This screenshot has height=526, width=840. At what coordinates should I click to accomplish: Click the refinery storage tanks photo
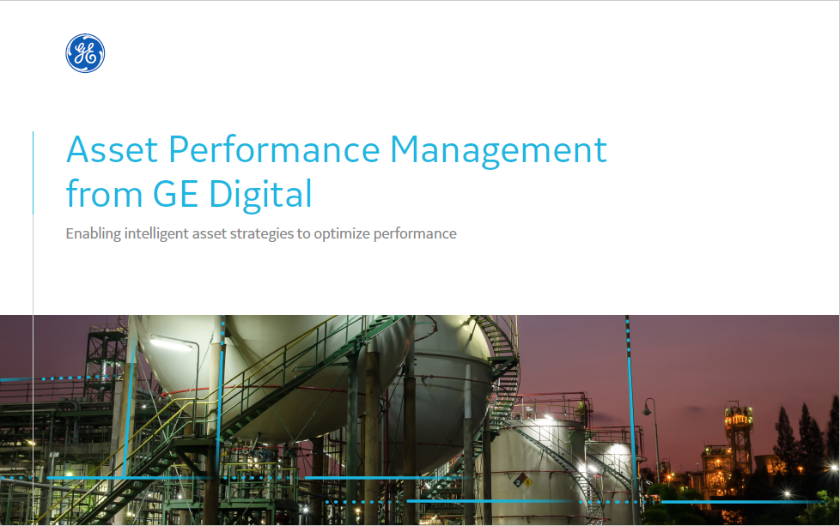click(420, 420)
